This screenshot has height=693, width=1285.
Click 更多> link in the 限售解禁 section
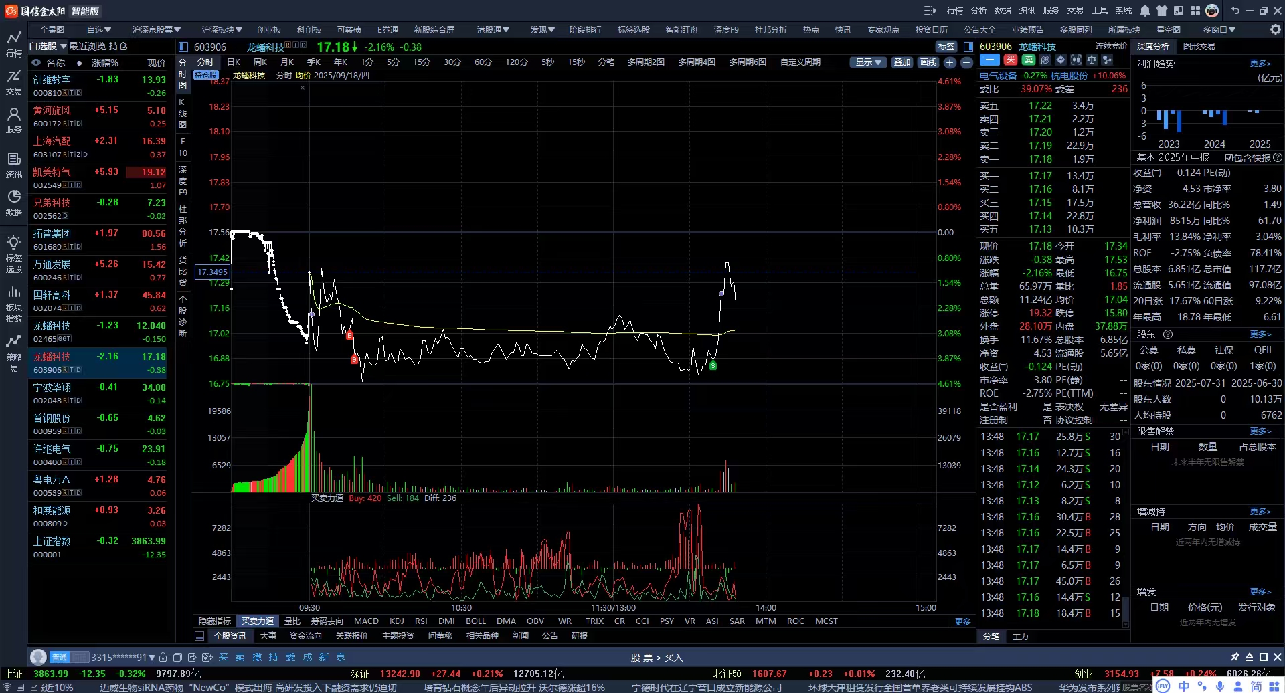click(1260, 431)
